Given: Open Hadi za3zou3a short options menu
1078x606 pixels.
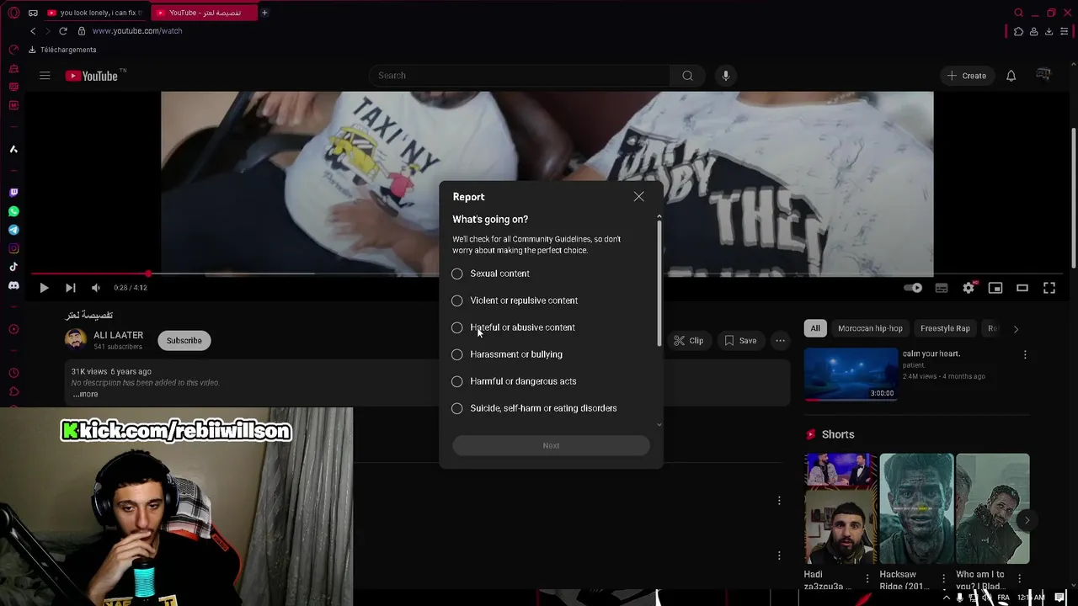Looking at the screenshot, I should pos(868,580).
